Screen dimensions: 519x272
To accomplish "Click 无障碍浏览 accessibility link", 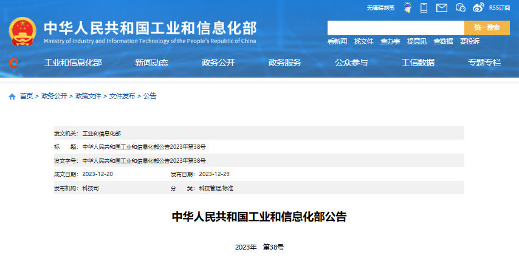I will (x=380, y=8).
